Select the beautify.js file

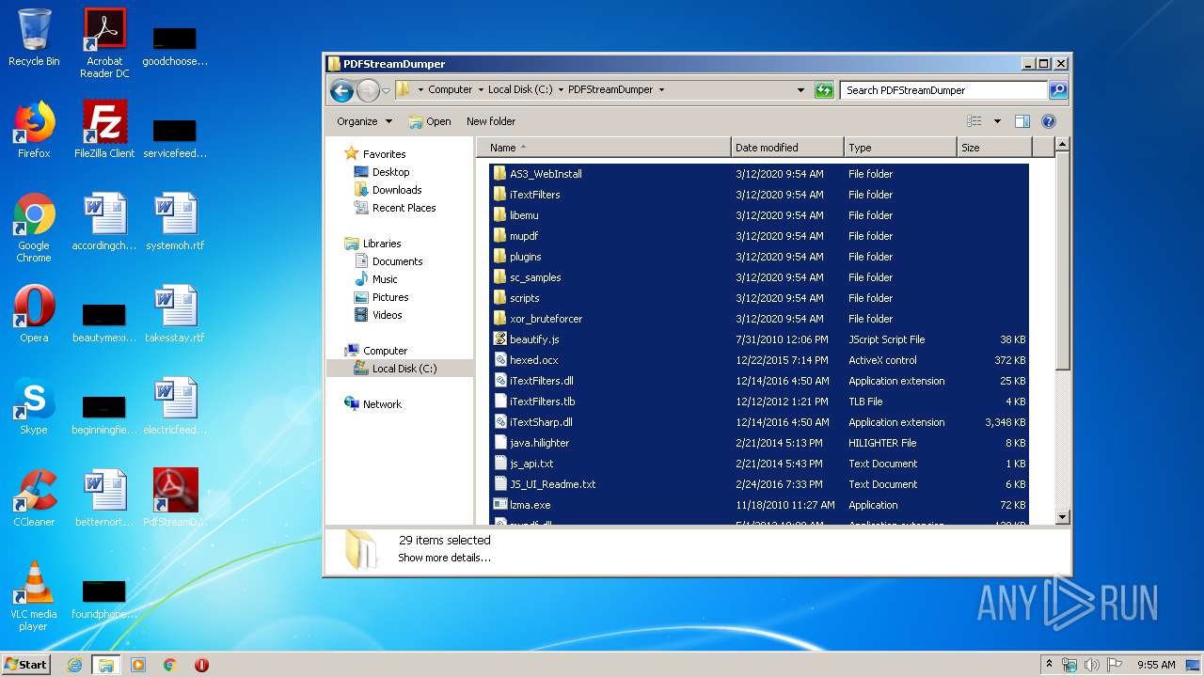(x=759, y=339)
